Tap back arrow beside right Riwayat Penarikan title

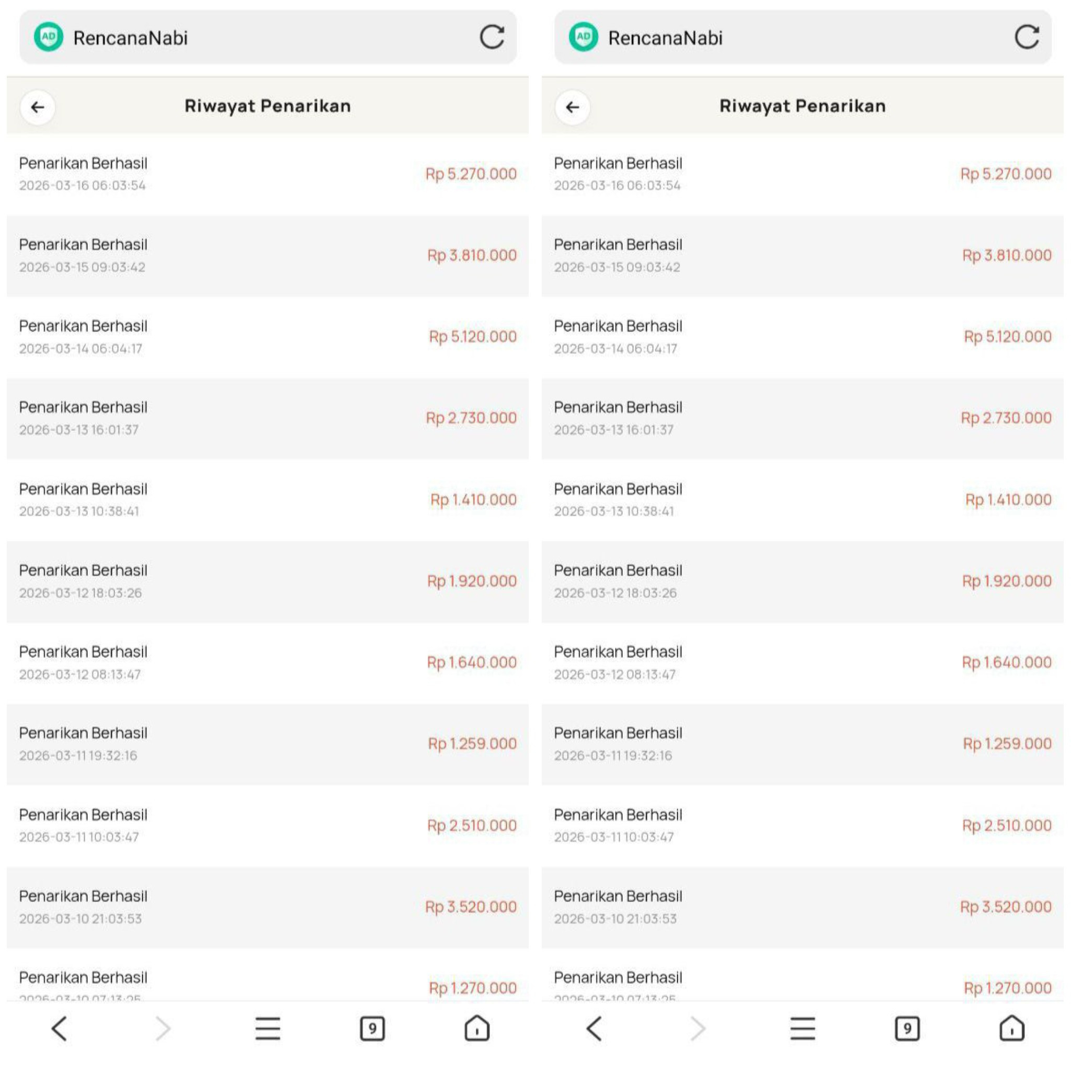point(572,107)
